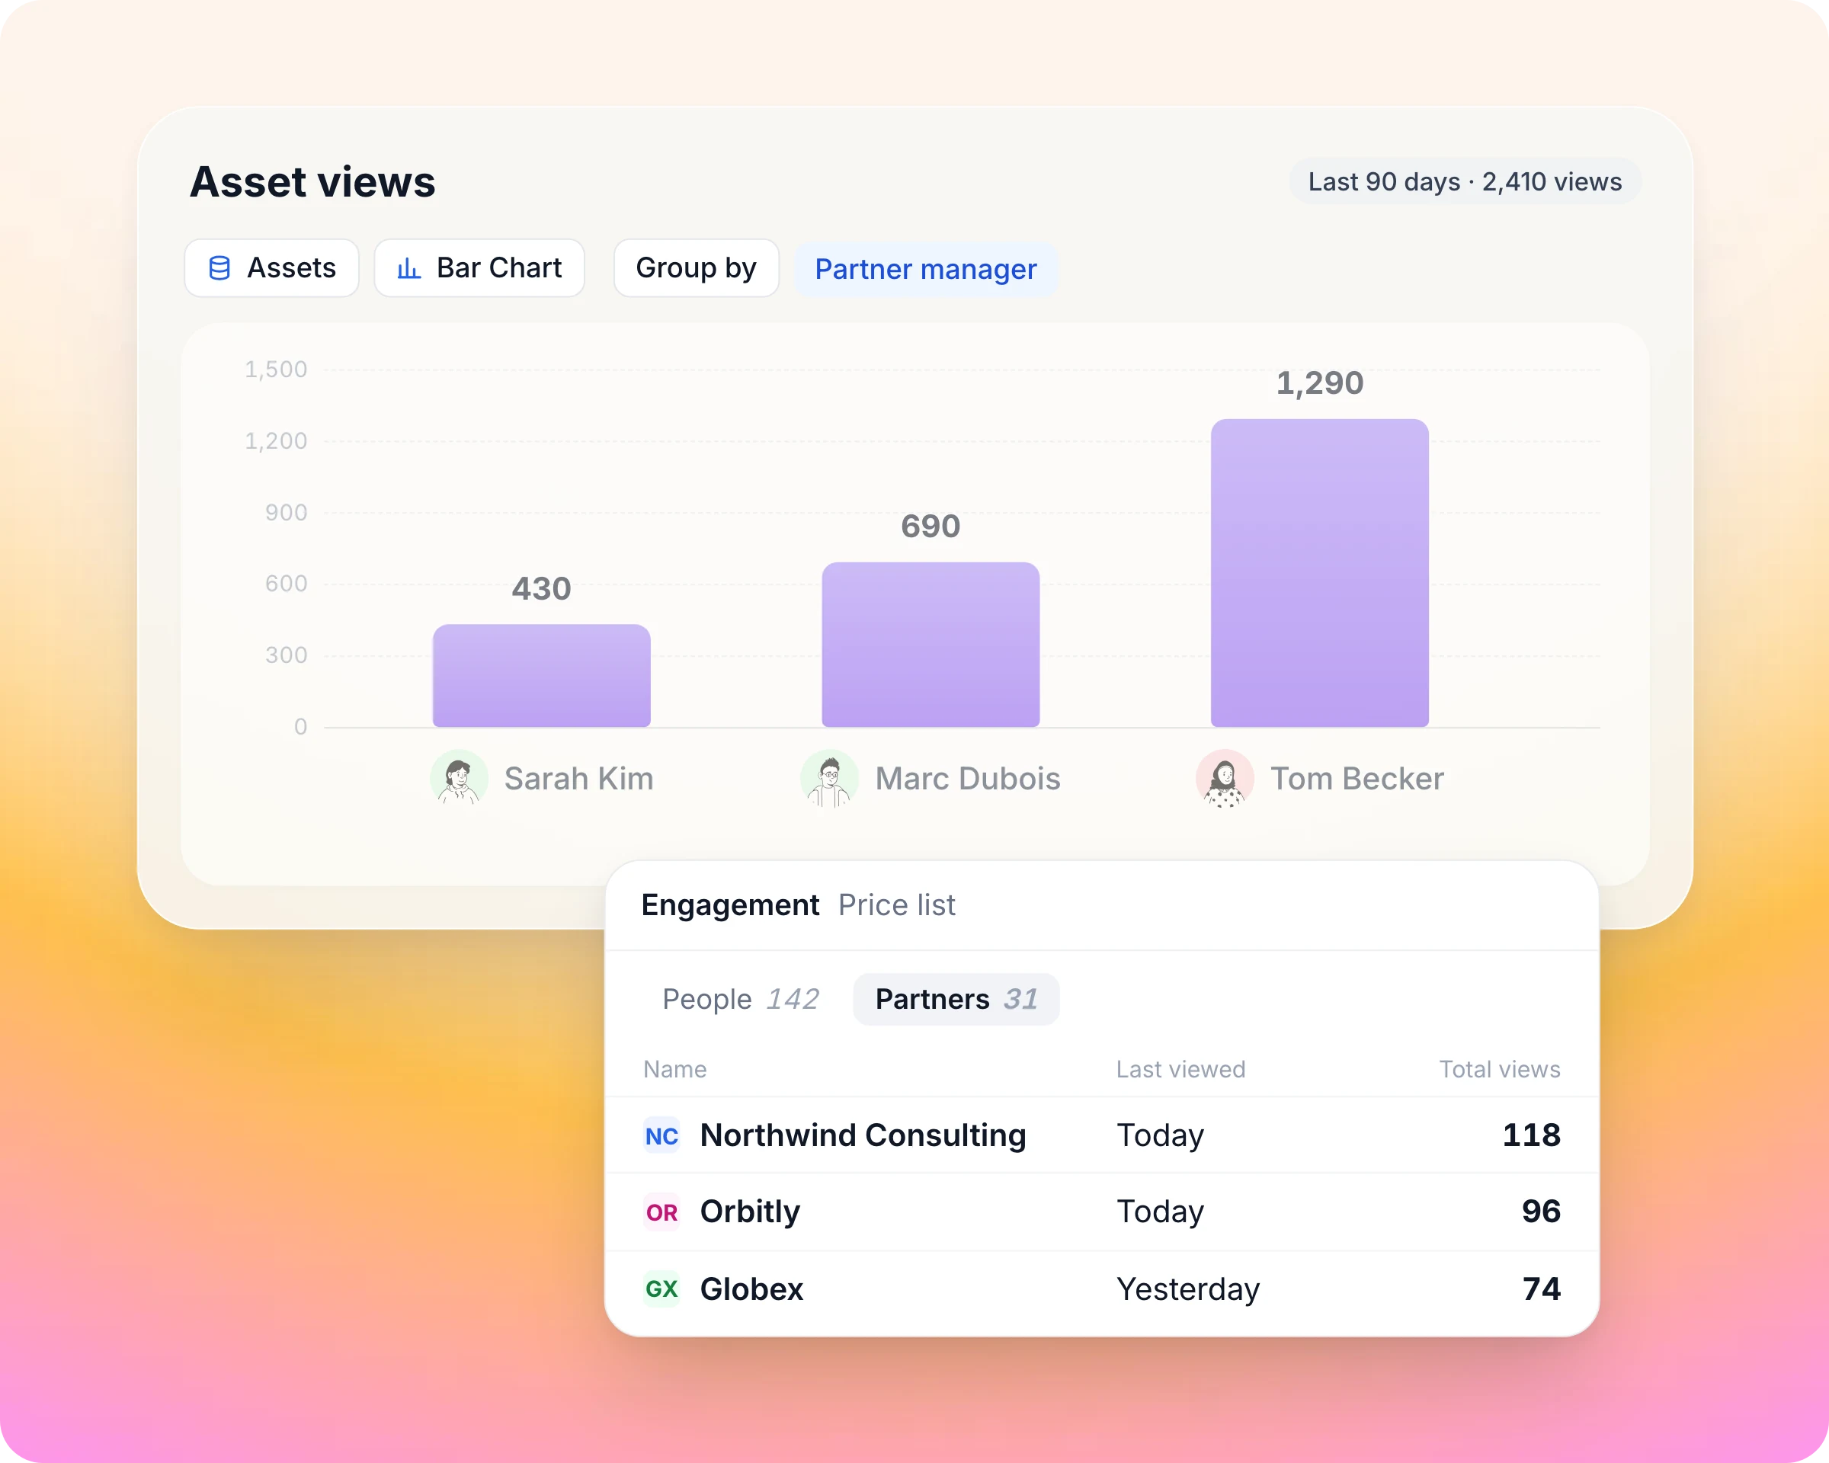Image resolution: width=1829 pixels, height=1463 pixels.
Task: Click Orbitly's total views value 96
Action: (1541, 1212)
